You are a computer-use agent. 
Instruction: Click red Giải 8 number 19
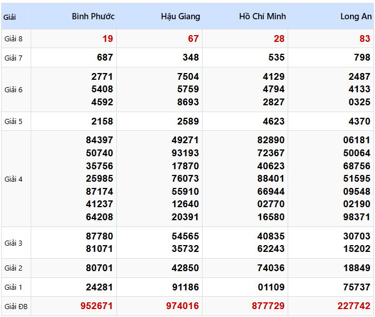tap(108, 38)
